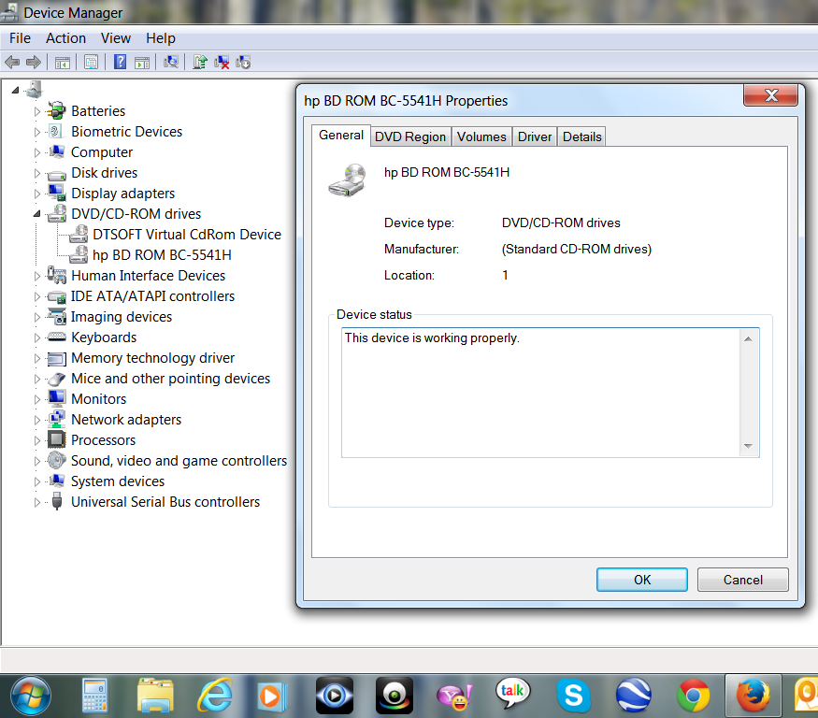Click the Forward arrow toolbar icon
Image resolution: width=818 pixels, height=718 pixels.
[34, 63]
